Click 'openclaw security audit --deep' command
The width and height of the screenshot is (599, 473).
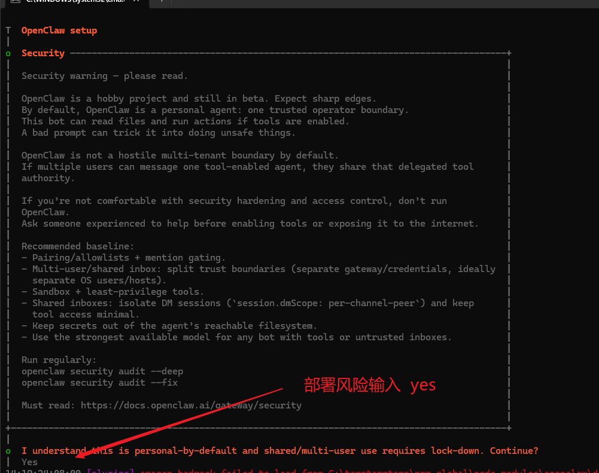click(102, 371)
